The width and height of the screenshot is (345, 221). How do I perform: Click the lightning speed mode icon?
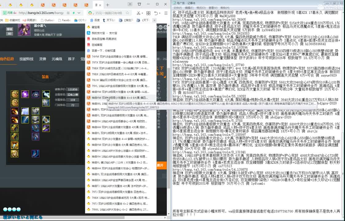[x=73, y=13]
